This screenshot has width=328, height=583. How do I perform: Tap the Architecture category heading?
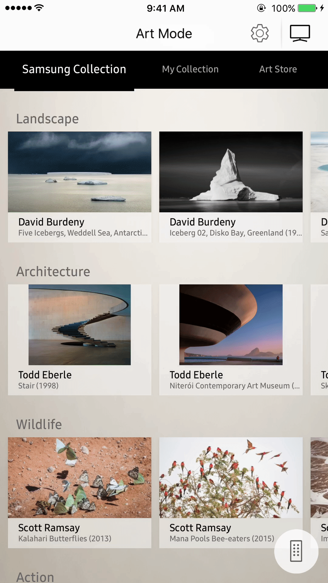coord(53,271)
